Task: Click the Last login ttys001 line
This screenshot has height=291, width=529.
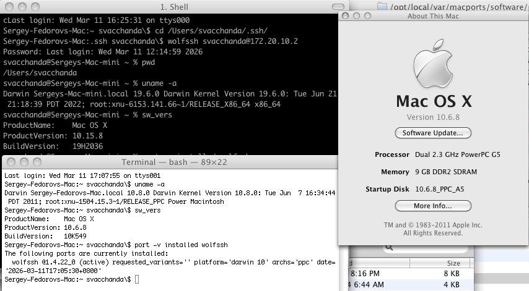Action: click(82, 175)
